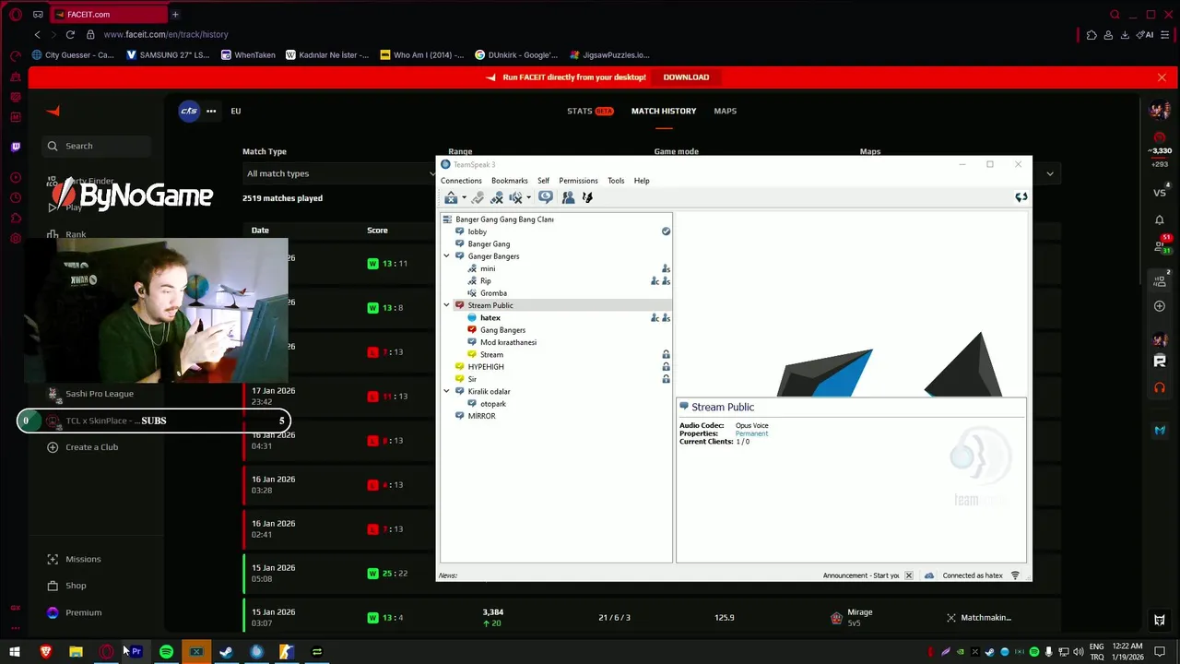1180x664 pixels.
Task: Open the Connect icon dropdown arrow
Action: click(x=464, y=198)
